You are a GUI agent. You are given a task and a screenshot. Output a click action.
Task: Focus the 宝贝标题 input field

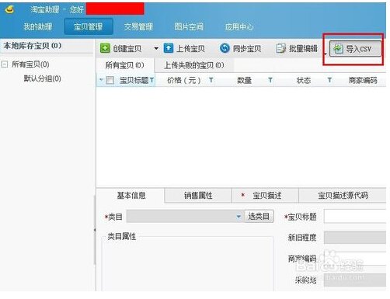pos(355,217)
